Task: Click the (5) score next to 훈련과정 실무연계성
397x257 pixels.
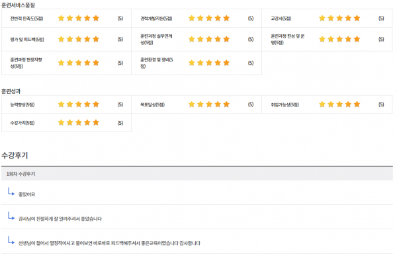Action: pos(251,39)
